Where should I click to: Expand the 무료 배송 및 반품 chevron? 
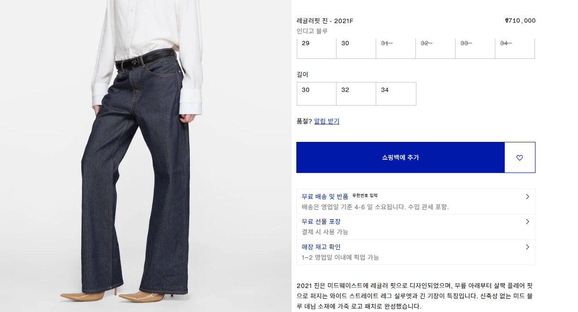527,197
